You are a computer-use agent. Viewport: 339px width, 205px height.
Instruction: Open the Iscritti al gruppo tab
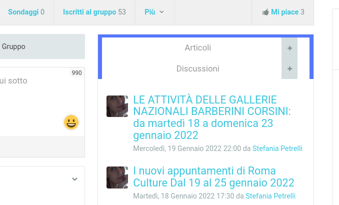94,12
